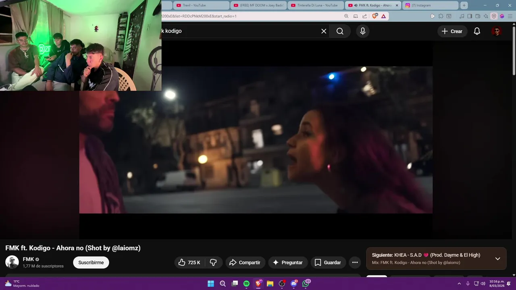Click the taskbar microphone tray icon

pyautogui.click(x=468, y=284)
